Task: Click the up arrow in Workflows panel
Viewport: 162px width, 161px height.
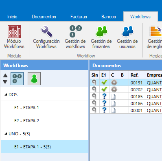Action: (x=5, y=75)
